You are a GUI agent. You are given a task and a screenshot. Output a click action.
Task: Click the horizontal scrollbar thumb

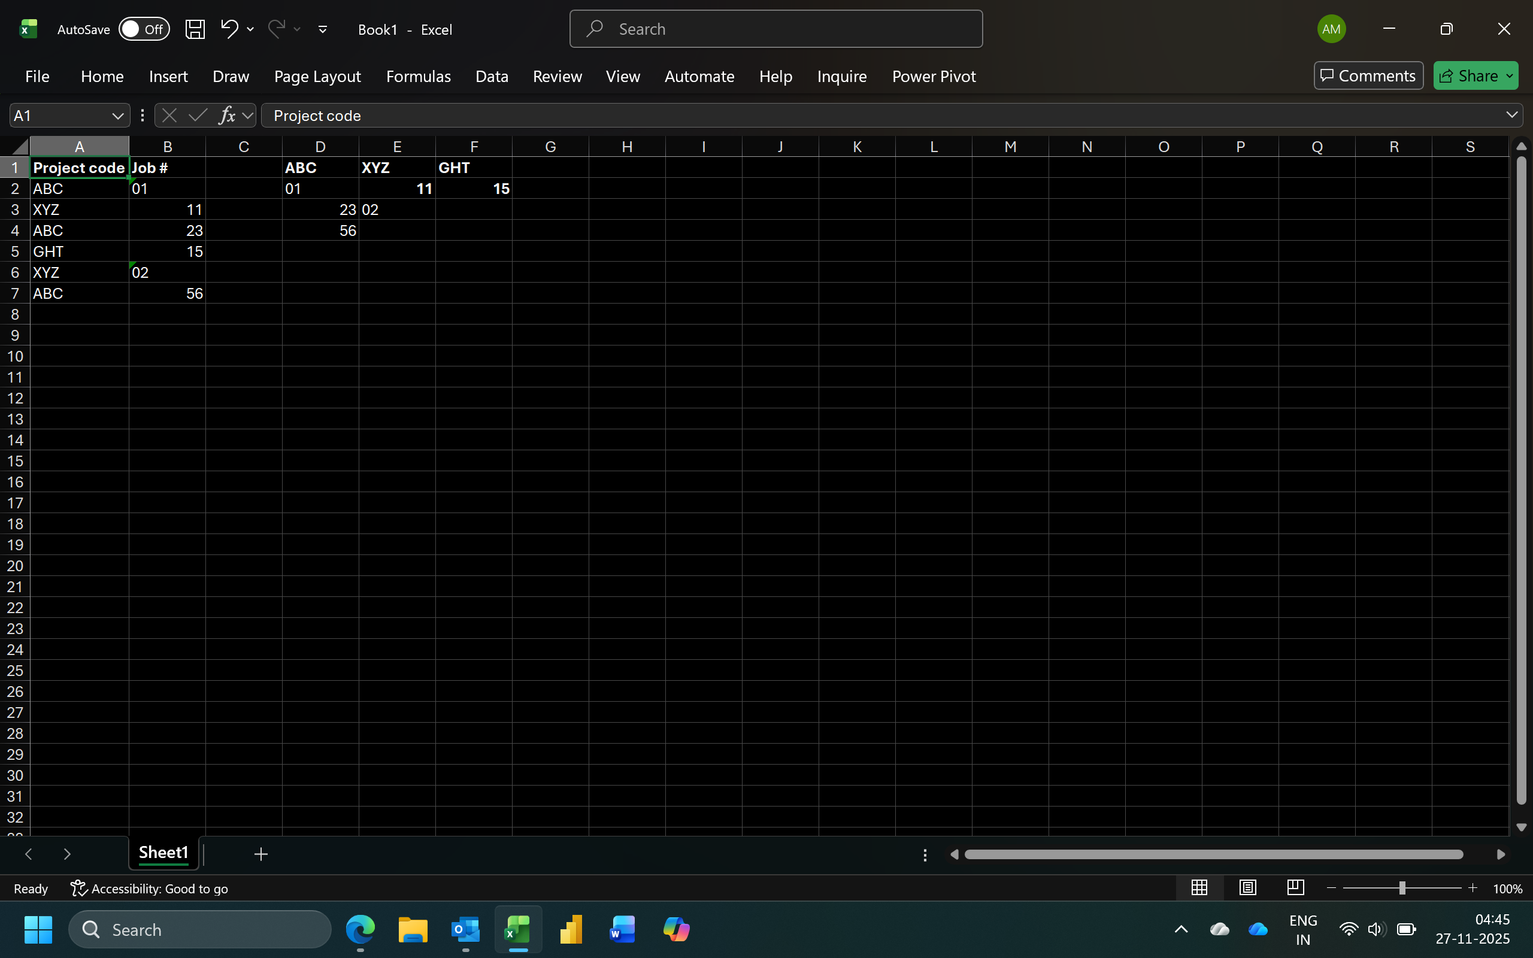1214,855
